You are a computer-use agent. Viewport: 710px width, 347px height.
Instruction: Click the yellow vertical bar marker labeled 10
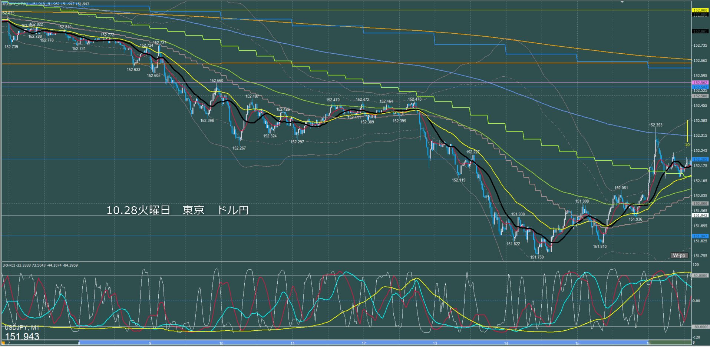687,131
